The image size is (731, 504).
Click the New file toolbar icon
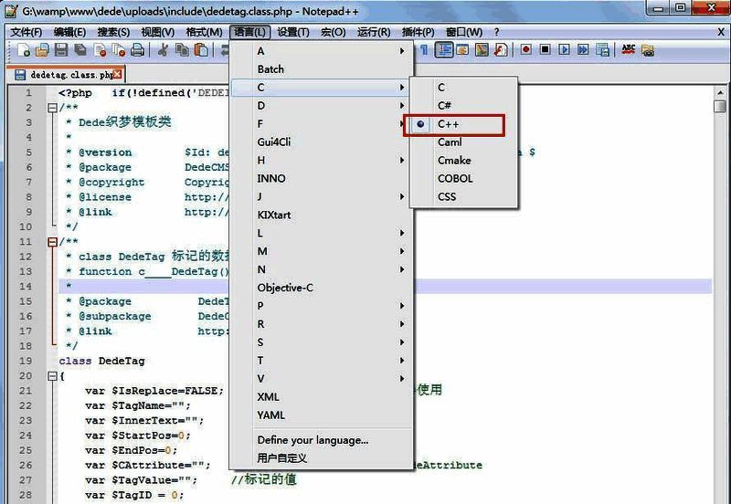pyautogui.click(x=24, y=50)
